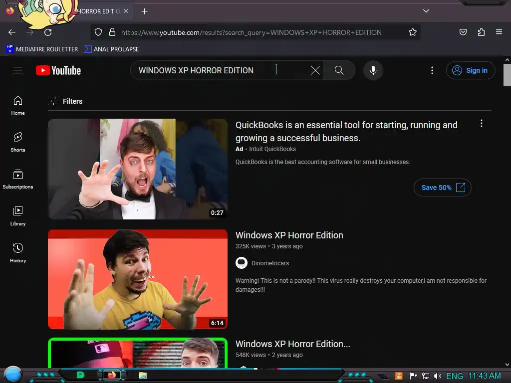The width and height of the screenshot is (511, 383).
Task: Open the volume speaker tray icon
Action: (437, 376)
